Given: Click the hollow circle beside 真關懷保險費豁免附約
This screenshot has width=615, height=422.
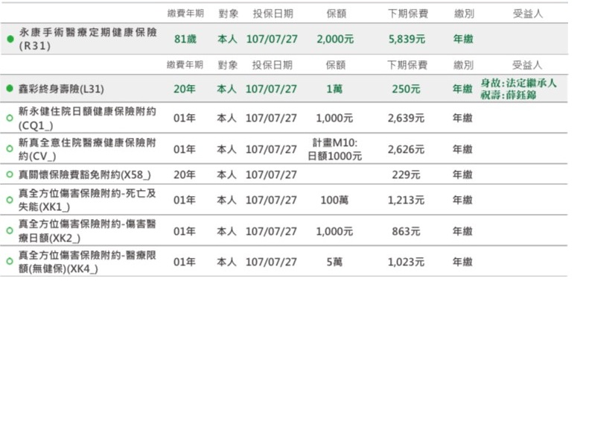Looking at the screenshot, I should point(10,174).
